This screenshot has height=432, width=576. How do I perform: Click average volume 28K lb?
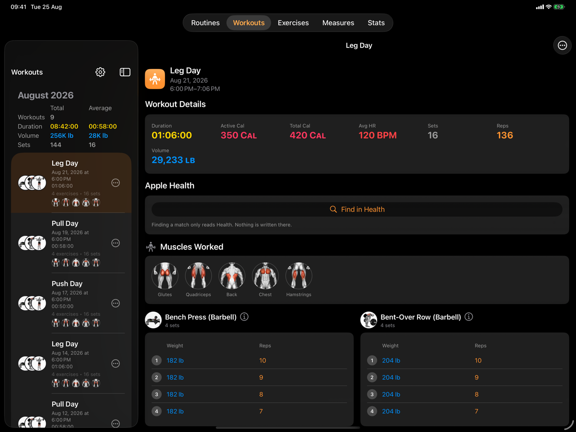coord(98,136)
